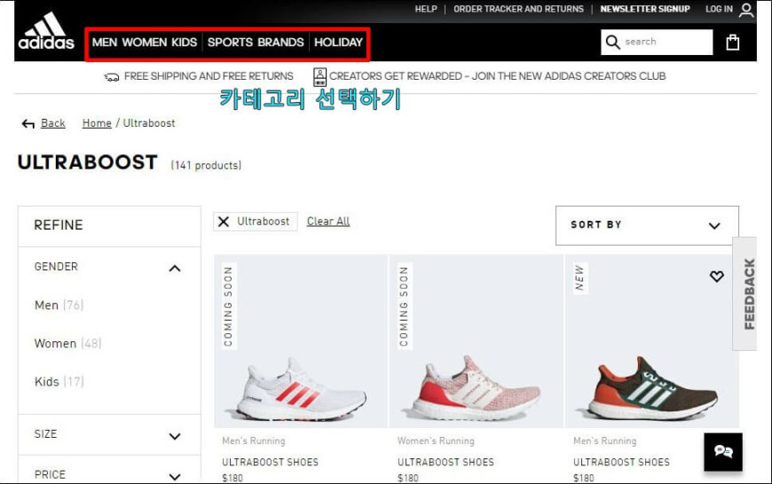Click the Back link
The image size is (772, 484).
[x=52, y=123]
